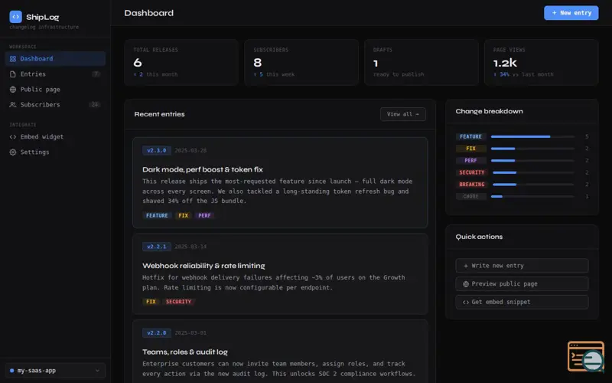
Task: Click the Subscribers count badge 24
Action: 94,105
